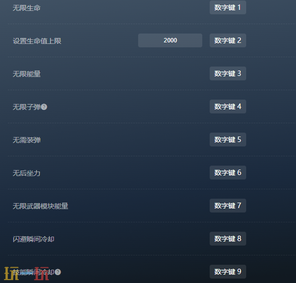Image resolution: width=296 pixels, height=283 pixels.
Task: Select the 数字键 8 hotkey button
Action: [x=227, y=239]
